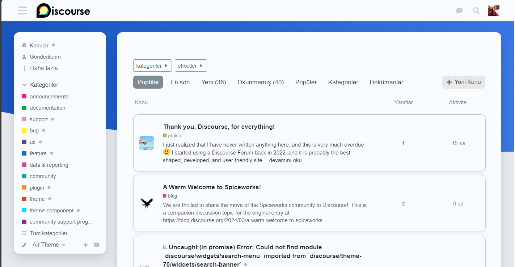Sort by the Yanıtlar column header
The height and width of the screenshot is (267, 515).
pyautogui.click(x=404, y=102)
